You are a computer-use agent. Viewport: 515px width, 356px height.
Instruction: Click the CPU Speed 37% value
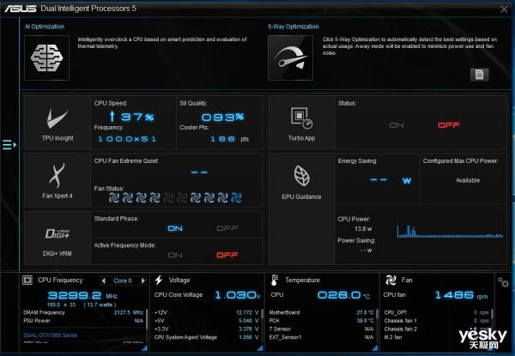[x=131, y=117]
